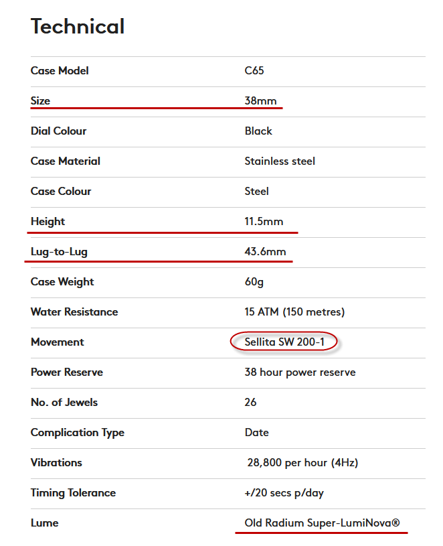Click the Case Colour label
This screenshot has height=546, width=443.
[60, 191]
